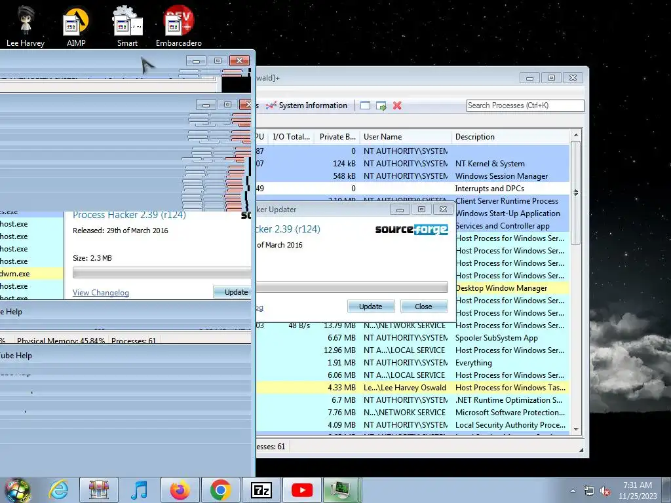
Task: Open the Help menu in left window
Action: (14, 312)
